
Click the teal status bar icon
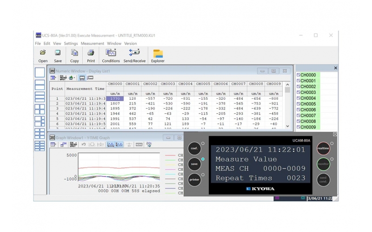coord(303,198)
